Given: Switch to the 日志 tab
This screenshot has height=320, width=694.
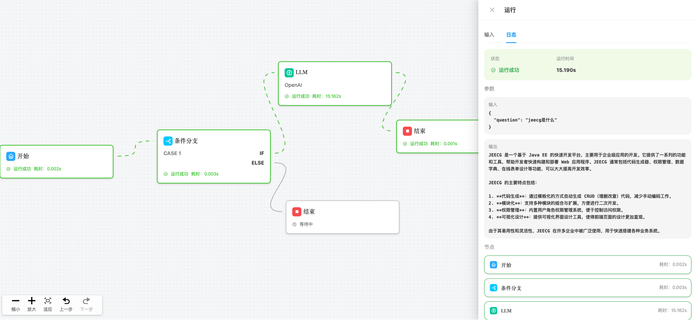Looking at the screenshot, I should click(511, 35).
